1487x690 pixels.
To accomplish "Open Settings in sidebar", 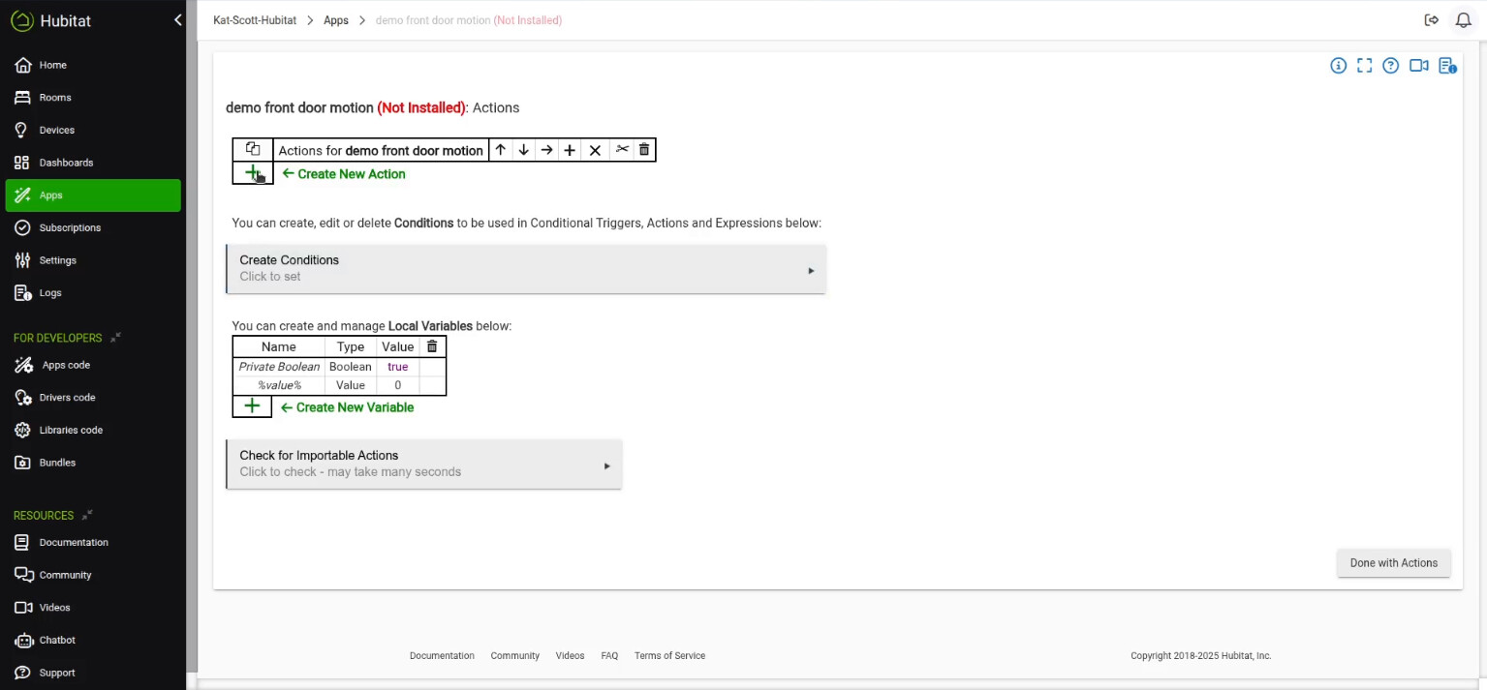I will (93, 260).
